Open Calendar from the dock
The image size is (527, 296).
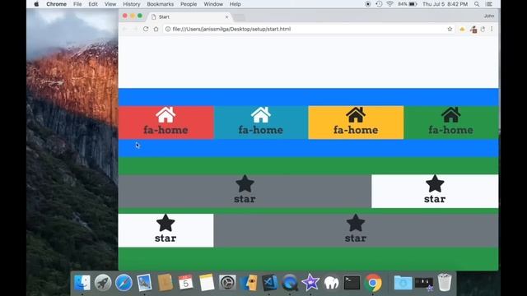pos(186,283)
